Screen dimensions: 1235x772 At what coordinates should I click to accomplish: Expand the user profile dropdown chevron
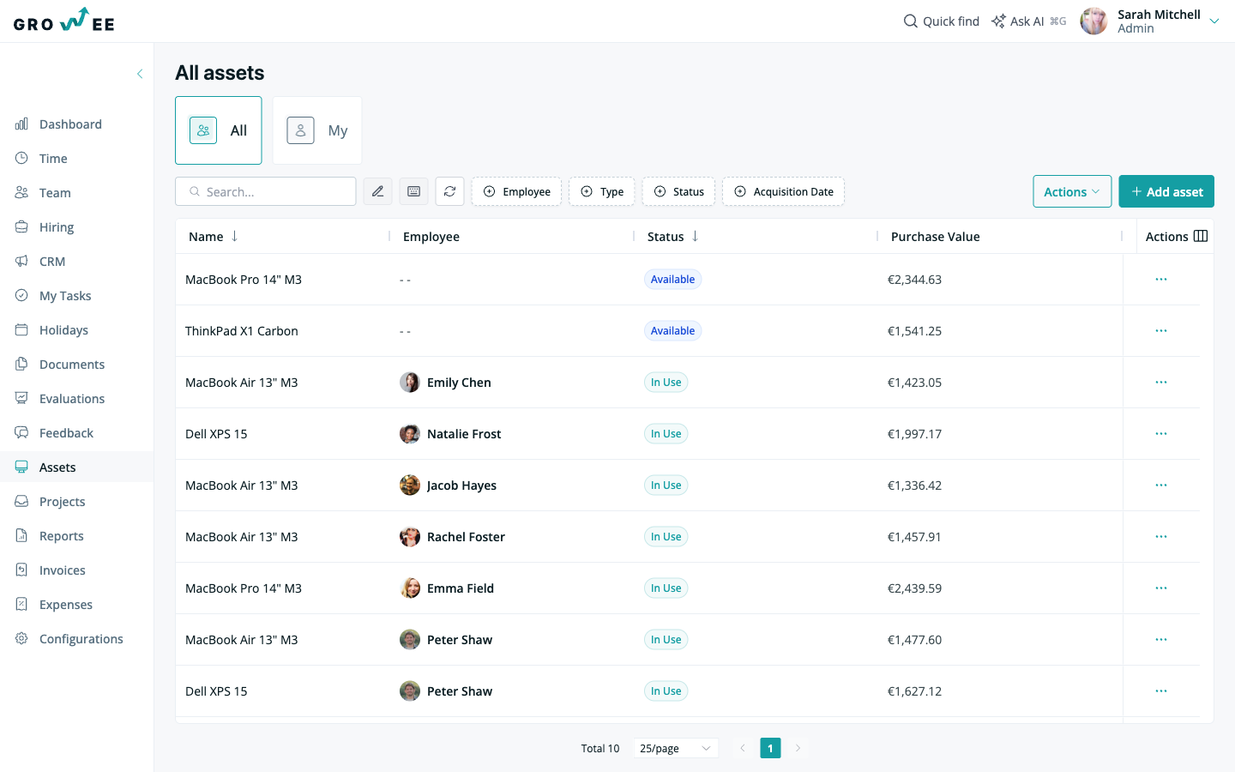(1214, 21)
